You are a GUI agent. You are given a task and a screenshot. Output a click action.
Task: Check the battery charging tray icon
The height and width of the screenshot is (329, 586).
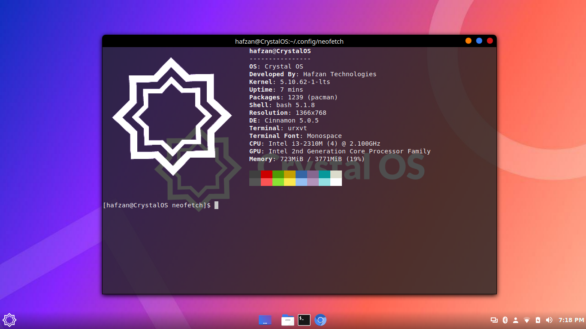click(538, 320)
